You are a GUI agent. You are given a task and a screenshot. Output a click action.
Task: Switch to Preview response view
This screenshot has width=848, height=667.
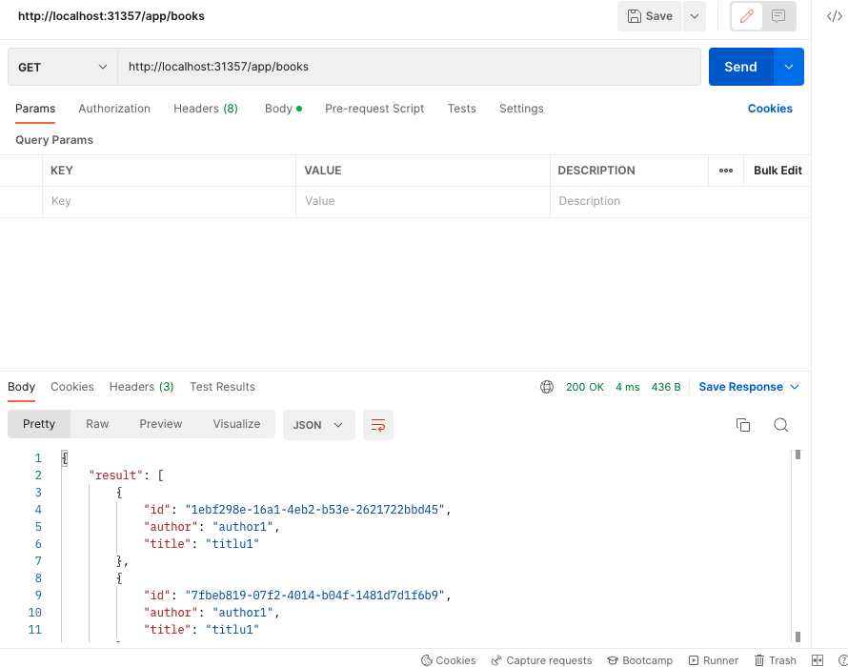coord(160,424)
